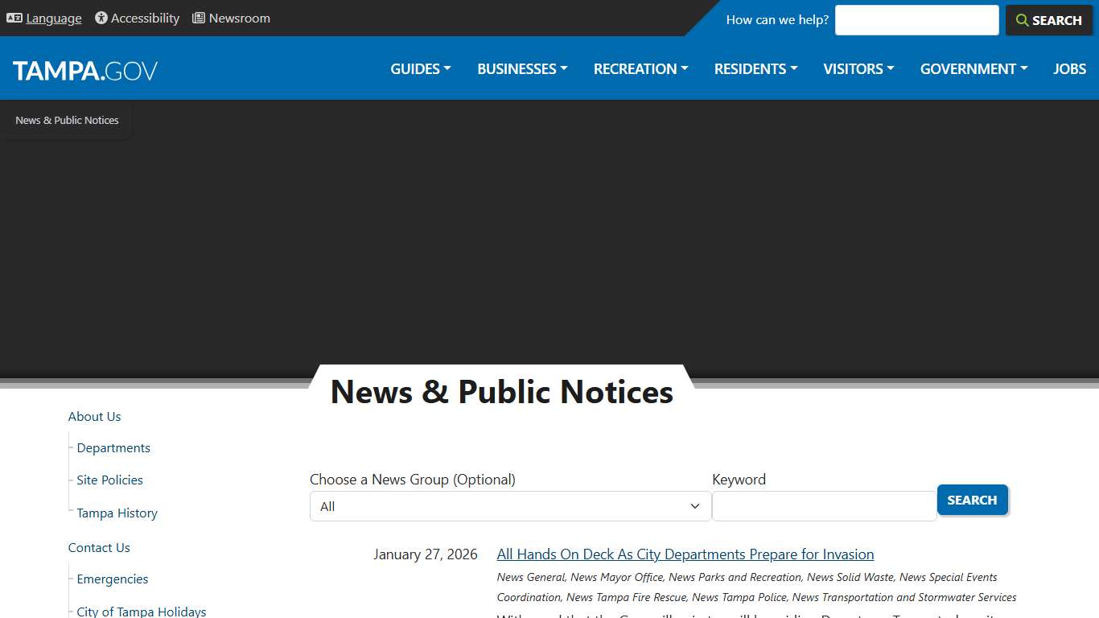The height and width of the screenshot is (618, 1099).
Task: Open the GUIDES dropdown menu
Action: 419,69
